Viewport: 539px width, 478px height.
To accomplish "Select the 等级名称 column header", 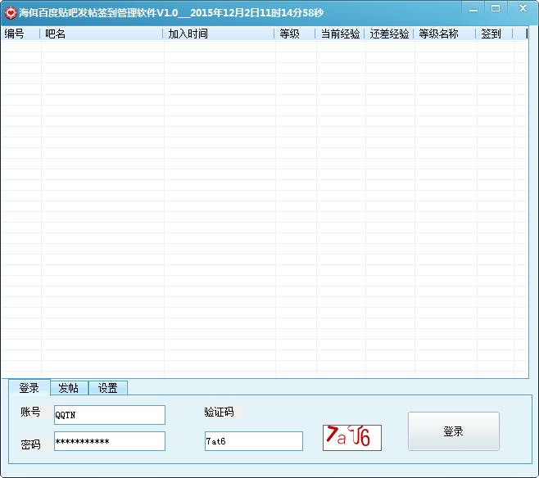I will coord(444,34).
